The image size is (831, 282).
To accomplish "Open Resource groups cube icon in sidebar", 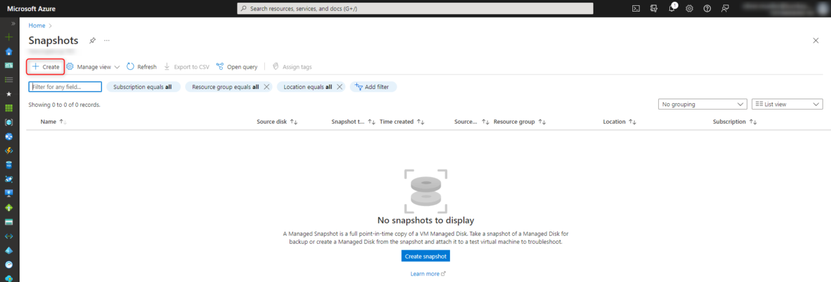I will coord(9,122).
